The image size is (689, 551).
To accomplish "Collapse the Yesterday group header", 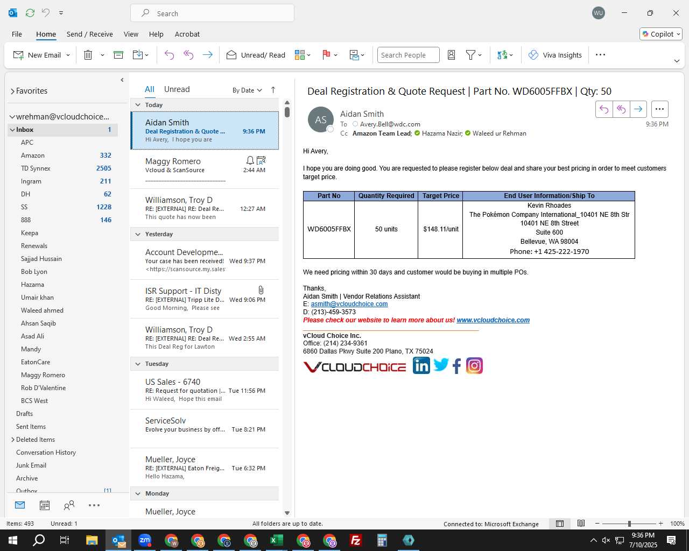I will pyautogui.click(x=138, y=234).
